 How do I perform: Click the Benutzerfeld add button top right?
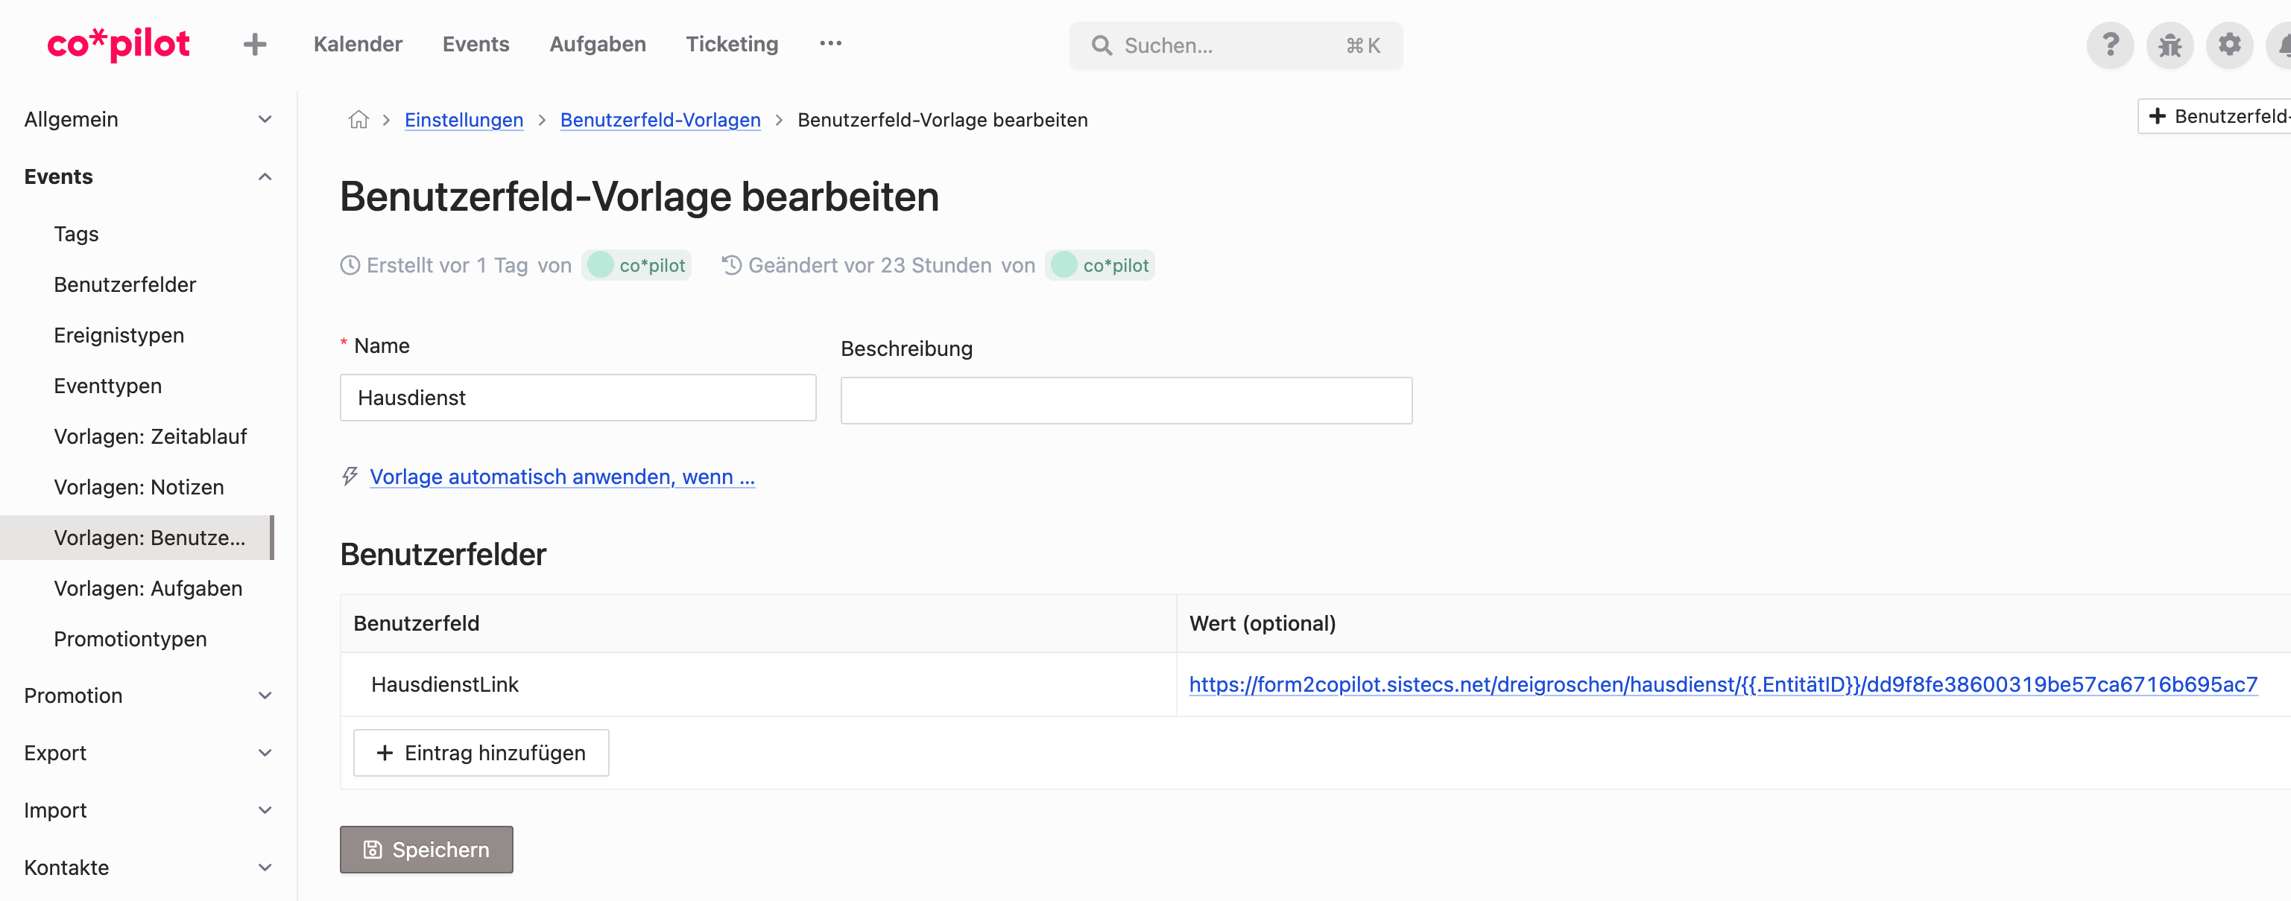coord(2213,116)
